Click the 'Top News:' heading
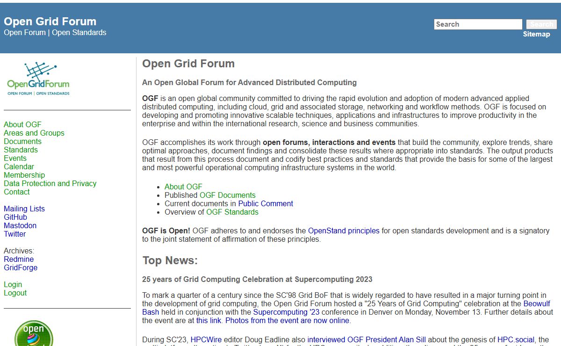561x346 pixels. tap(170, 260)
